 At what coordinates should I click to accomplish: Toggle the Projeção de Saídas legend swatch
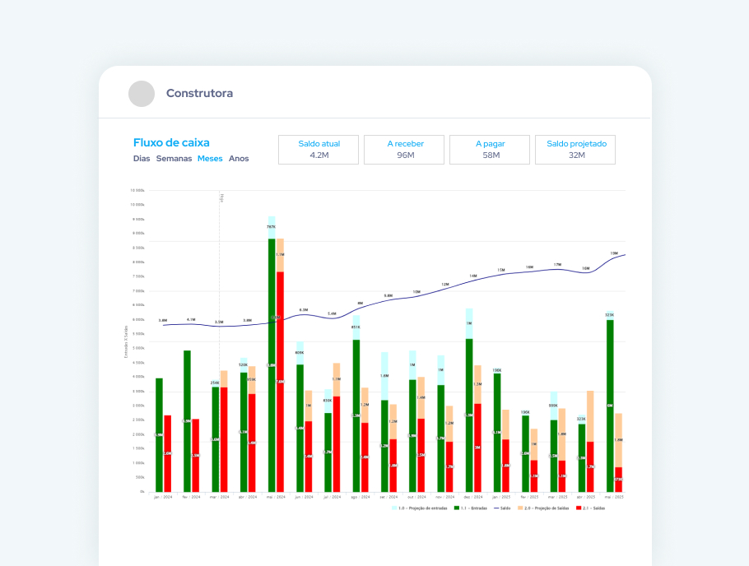tap(520, 508)
